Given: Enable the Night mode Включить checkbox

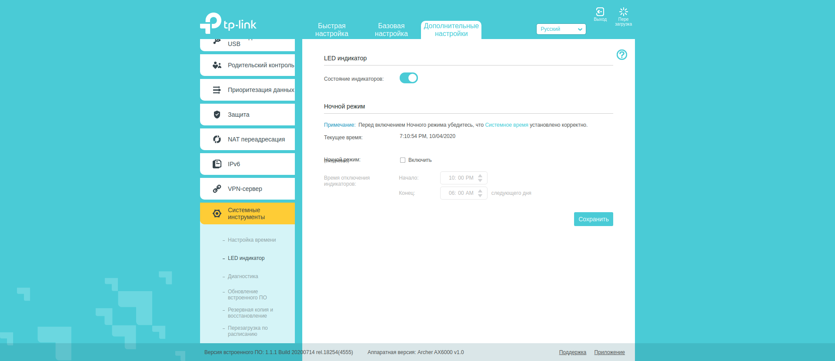Looking at the screenshot, I should [x=403, y=160].
